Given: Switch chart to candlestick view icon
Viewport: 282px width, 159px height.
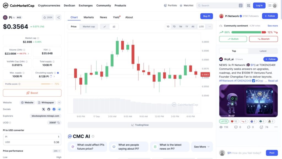Looking at the screenshot, I should point(114,27).
